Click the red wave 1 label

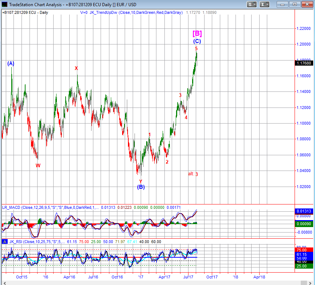tap(149, 134)
